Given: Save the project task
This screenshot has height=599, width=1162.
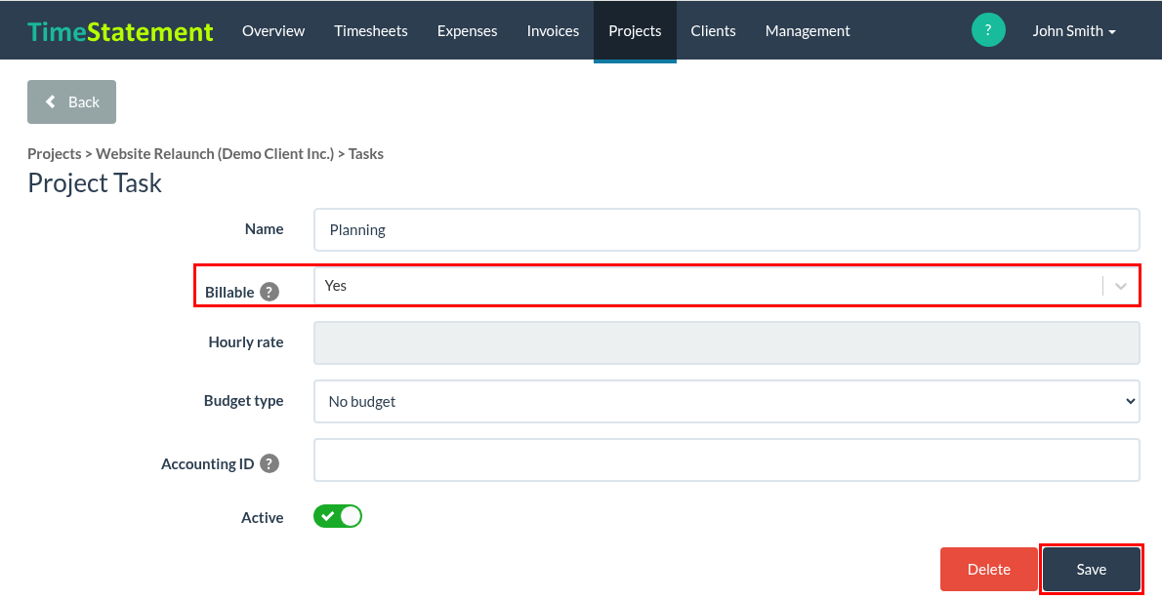Looking at the screenshot, I should 1091,569.
